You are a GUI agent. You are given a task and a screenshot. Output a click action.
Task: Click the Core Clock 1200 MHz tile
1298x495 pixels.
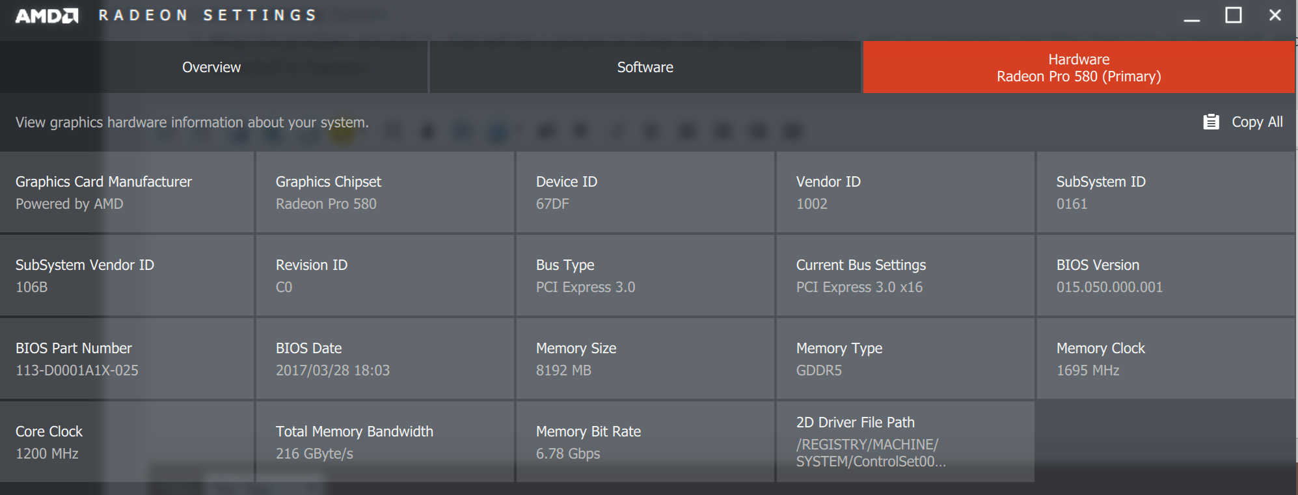pyautogui.click(x=127, y=442)
